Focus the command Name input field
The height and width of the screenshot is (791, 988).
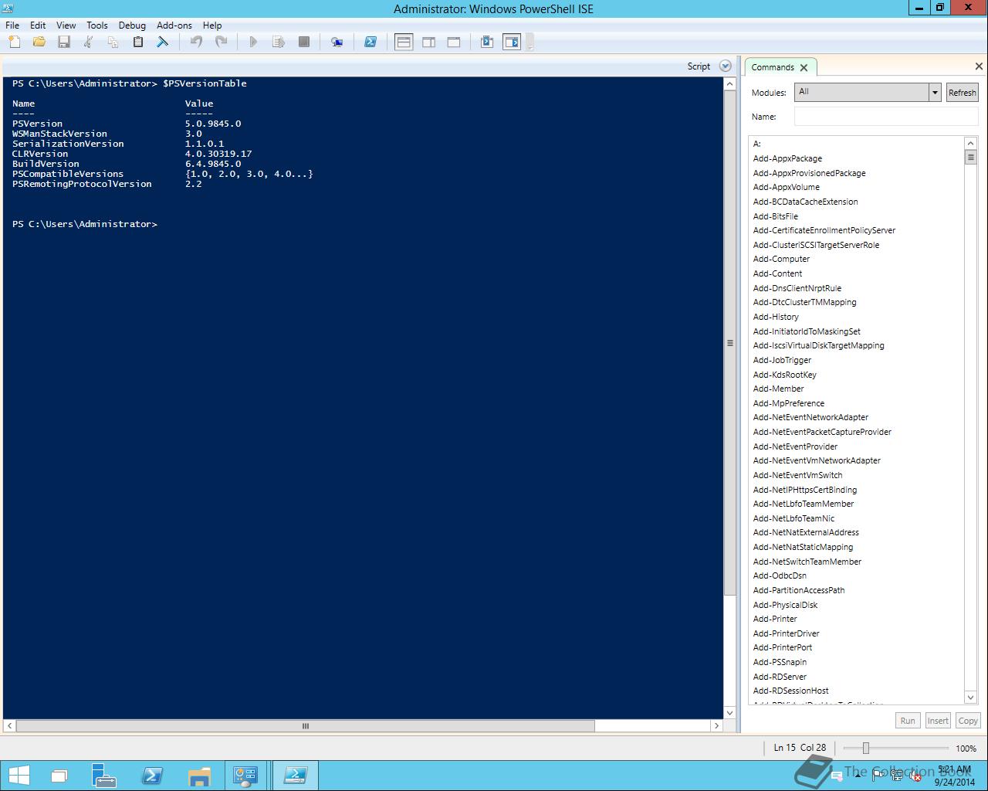886,117
